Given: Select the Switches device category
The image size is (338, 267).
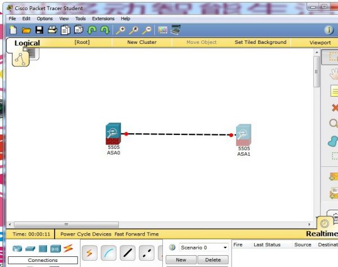Looking at the screenshot, I should [x=30, y=249].
